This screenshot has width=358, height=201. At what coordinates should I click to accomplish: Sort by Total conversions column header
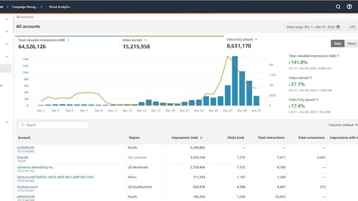pyautogui.click(x=311, y=137)
